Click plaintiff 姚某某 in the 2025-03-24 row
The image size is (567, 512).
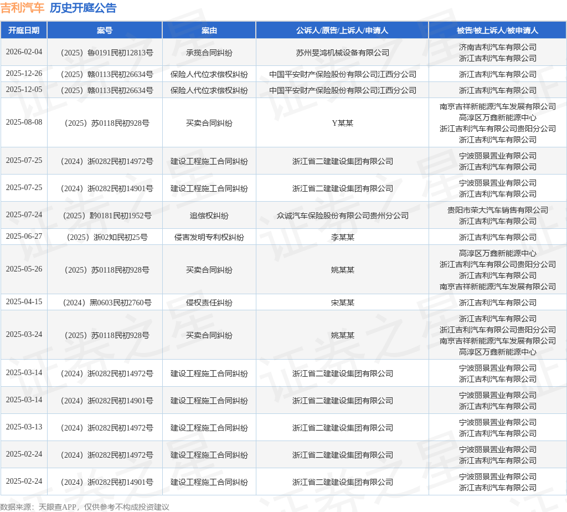[342, 335]
